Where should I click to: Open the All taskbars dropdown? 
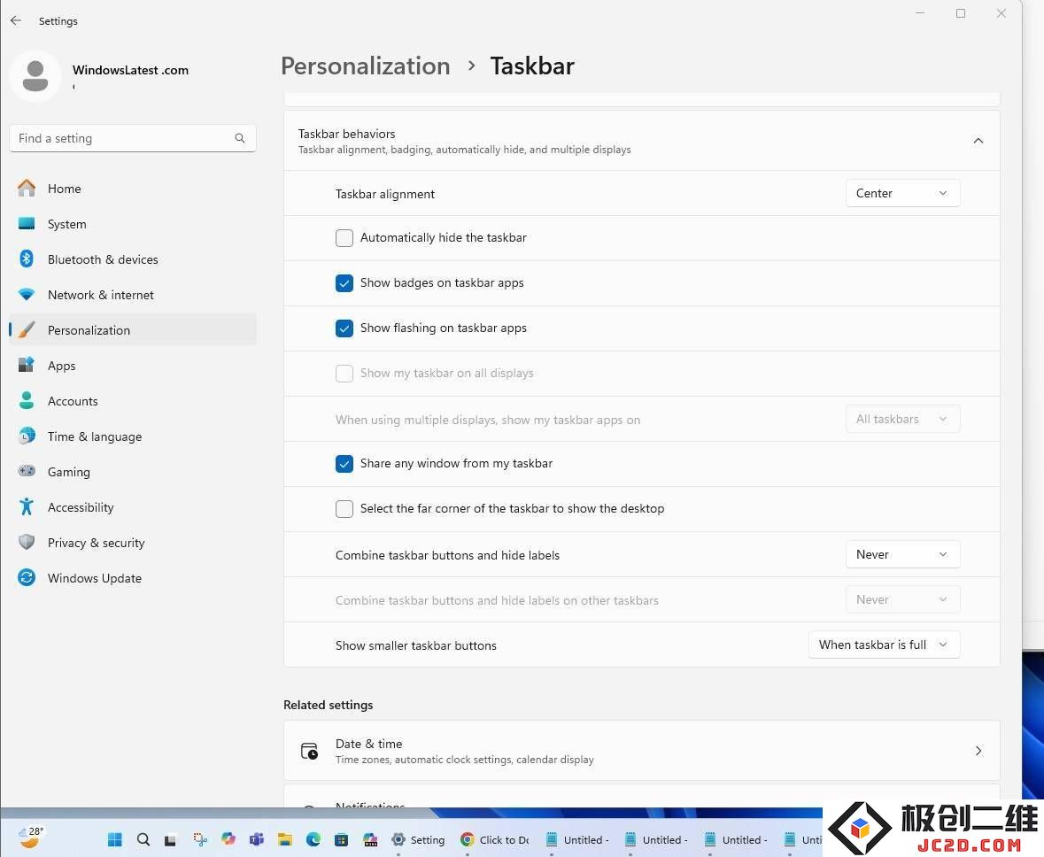coord(902,419)
